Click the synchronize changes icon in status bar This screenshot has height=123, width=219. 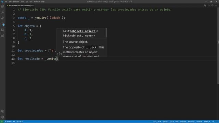(14, 122)
